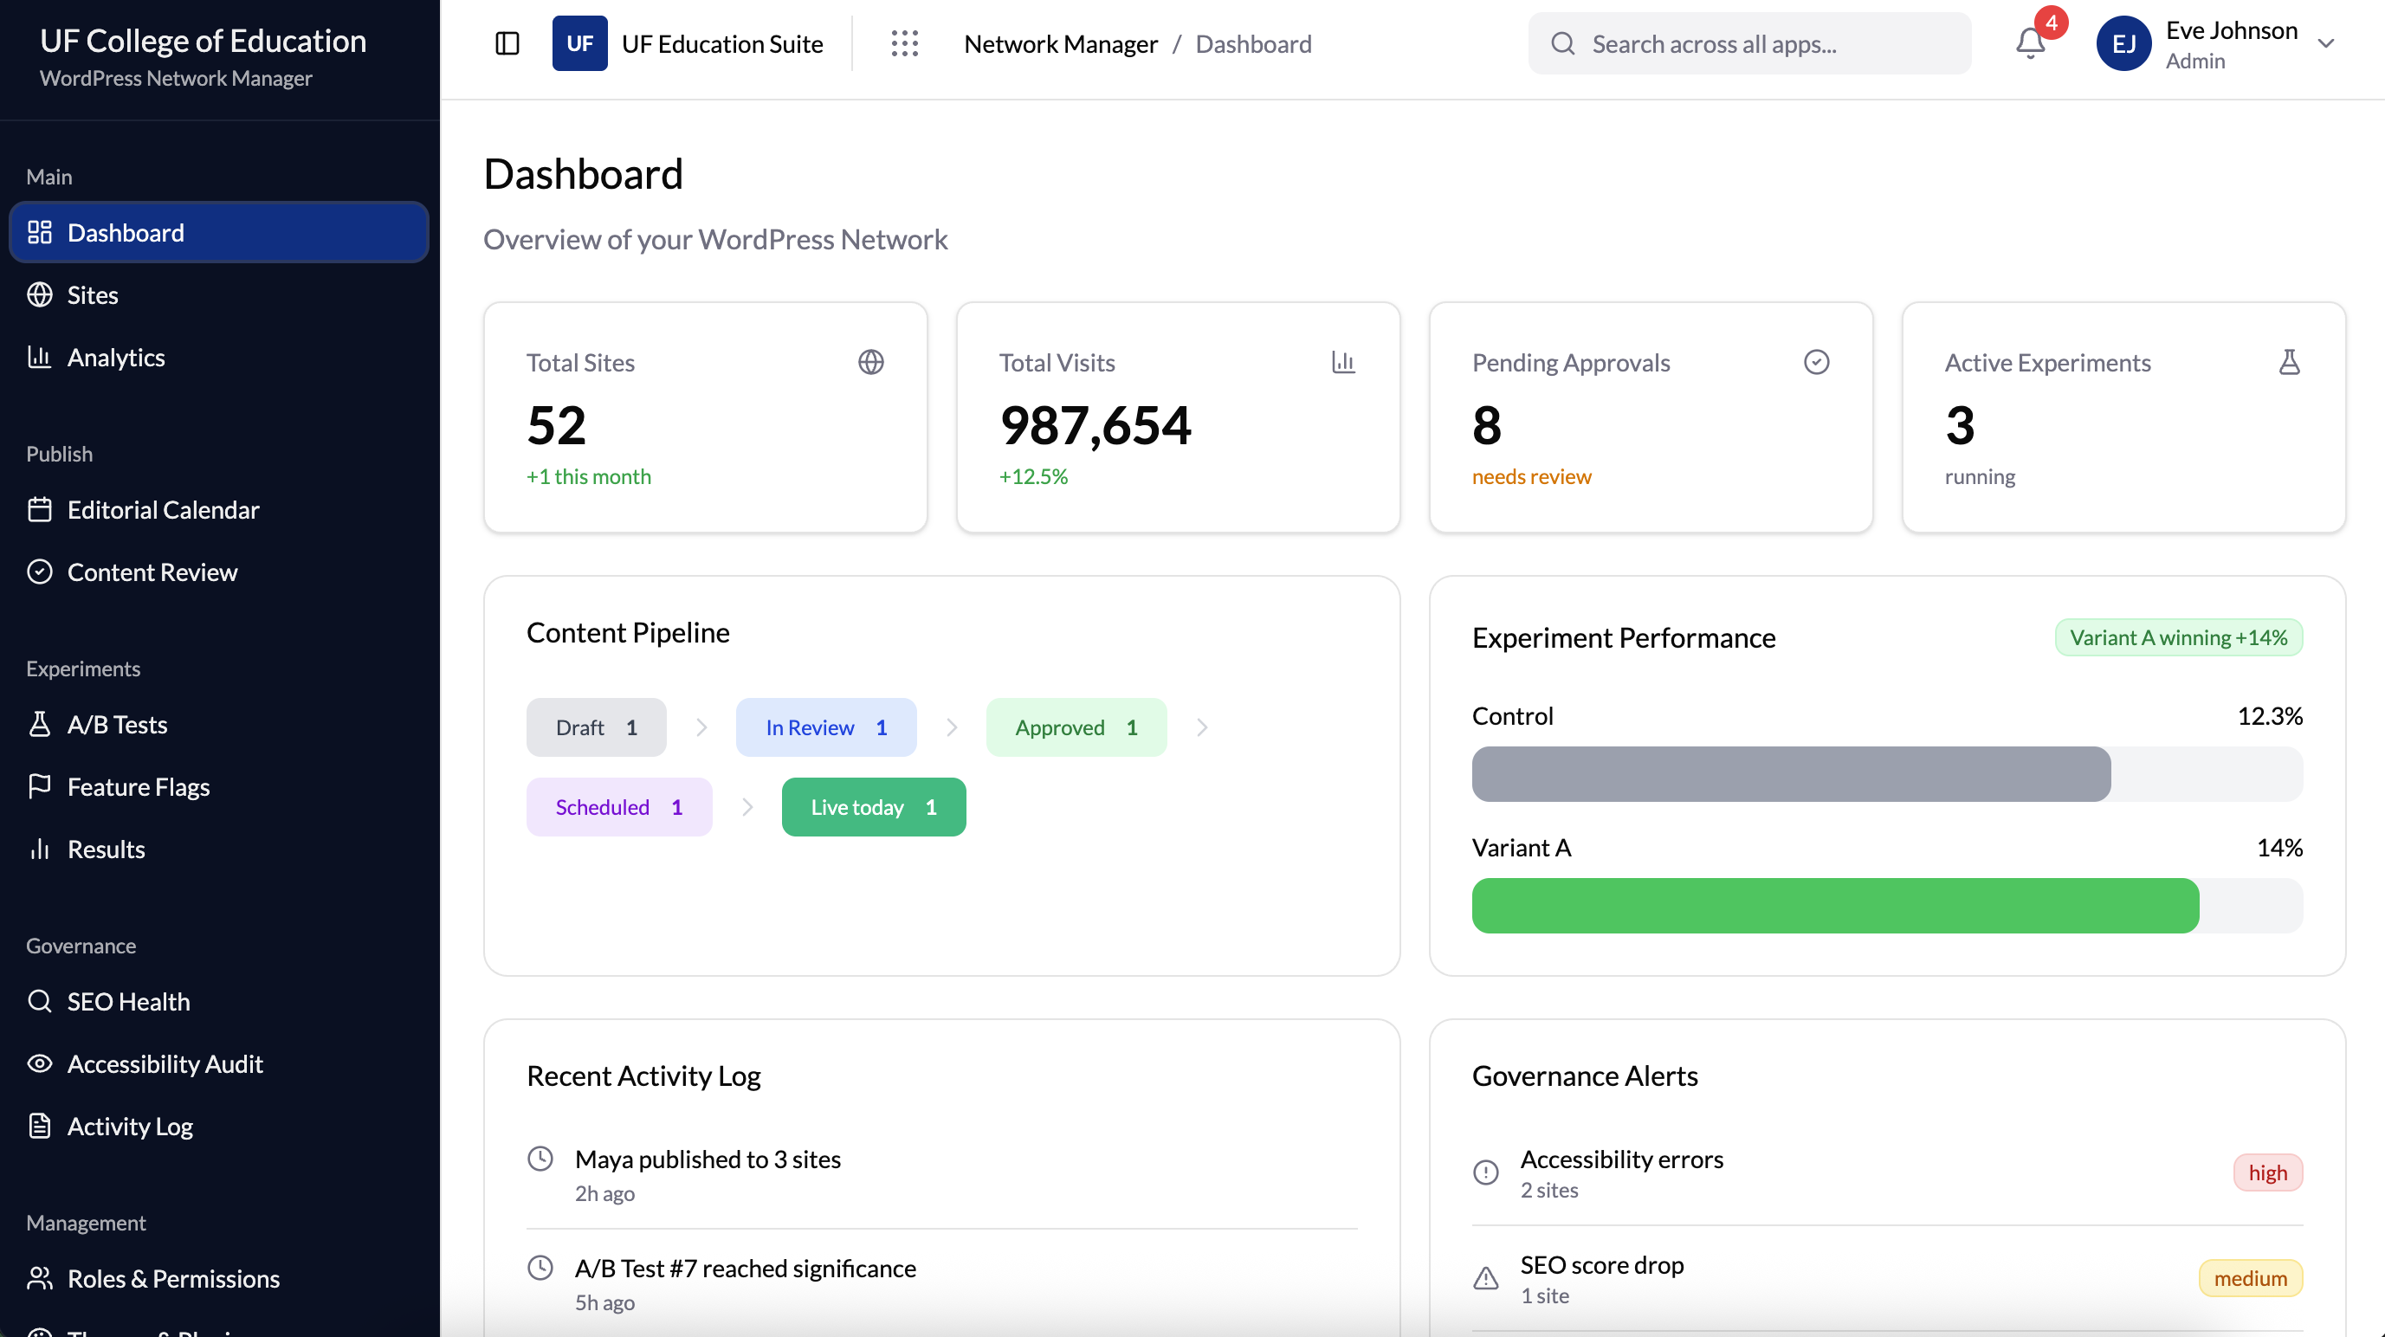Open the Activity Log page
Image resolution: width=2385 pixels, height=1337 pixels.
click(218, 1126)
